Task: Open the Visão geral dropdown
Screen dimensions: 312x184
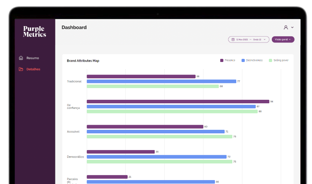Action: click(x=283, y=39)
